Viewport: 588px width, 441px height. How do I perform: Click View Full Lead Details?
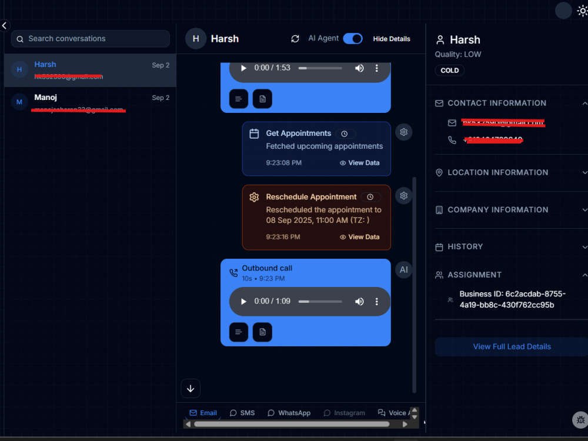pyautogui.click(x=512, y=347)
